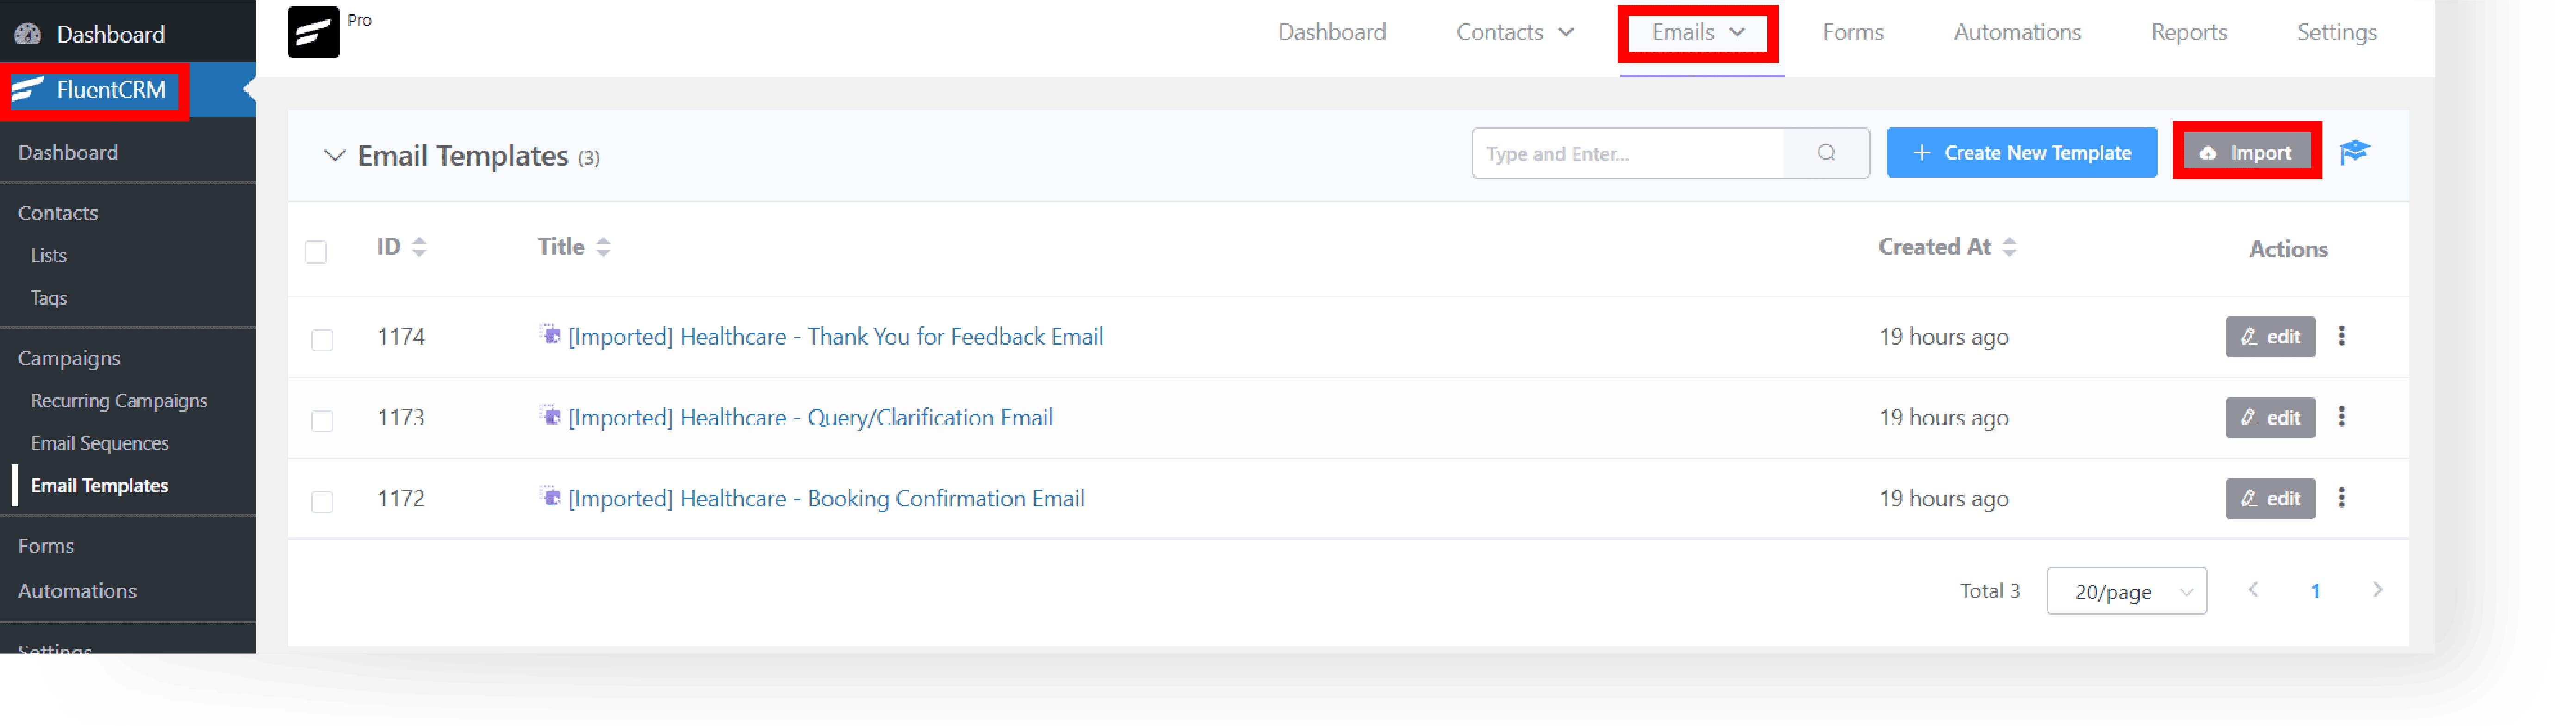Screen dimensions: 2576x726
Task: Sort by Created At column arrows
Action: [x=2009, y=246]
